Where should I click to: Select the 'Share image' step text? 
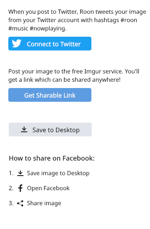click(x=44, y=203)
